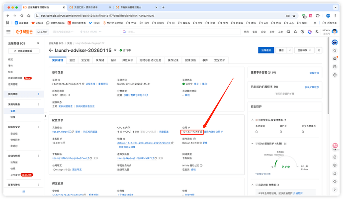Image resolution: width=343 pixels, height=199 pixels.
Task: Click the browser address bar
Action: click(149, 16)
